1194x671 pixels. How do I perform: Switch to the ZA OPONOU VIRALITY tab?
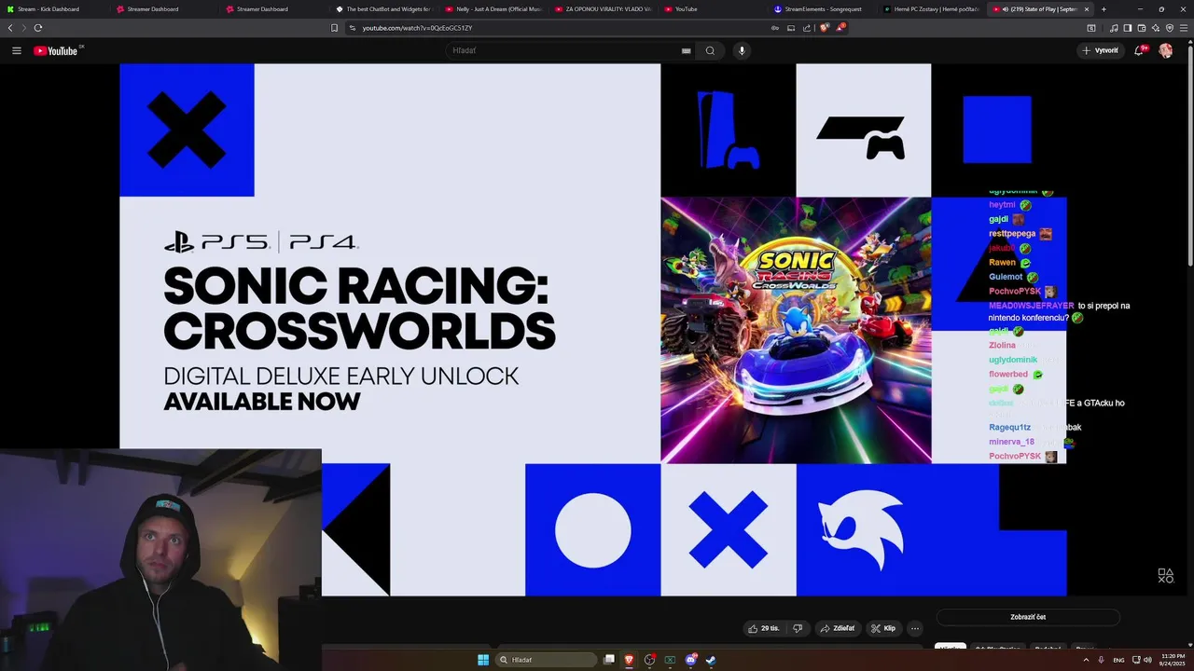pyautogui.click(x=604, y=9)
